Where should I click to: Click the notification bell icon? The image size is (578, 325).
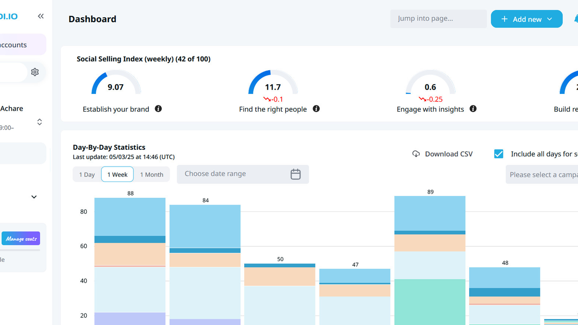576,19
